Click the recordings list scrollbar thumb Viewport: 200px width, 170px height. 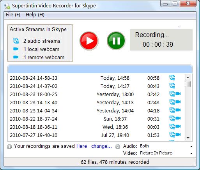point(188,84)
